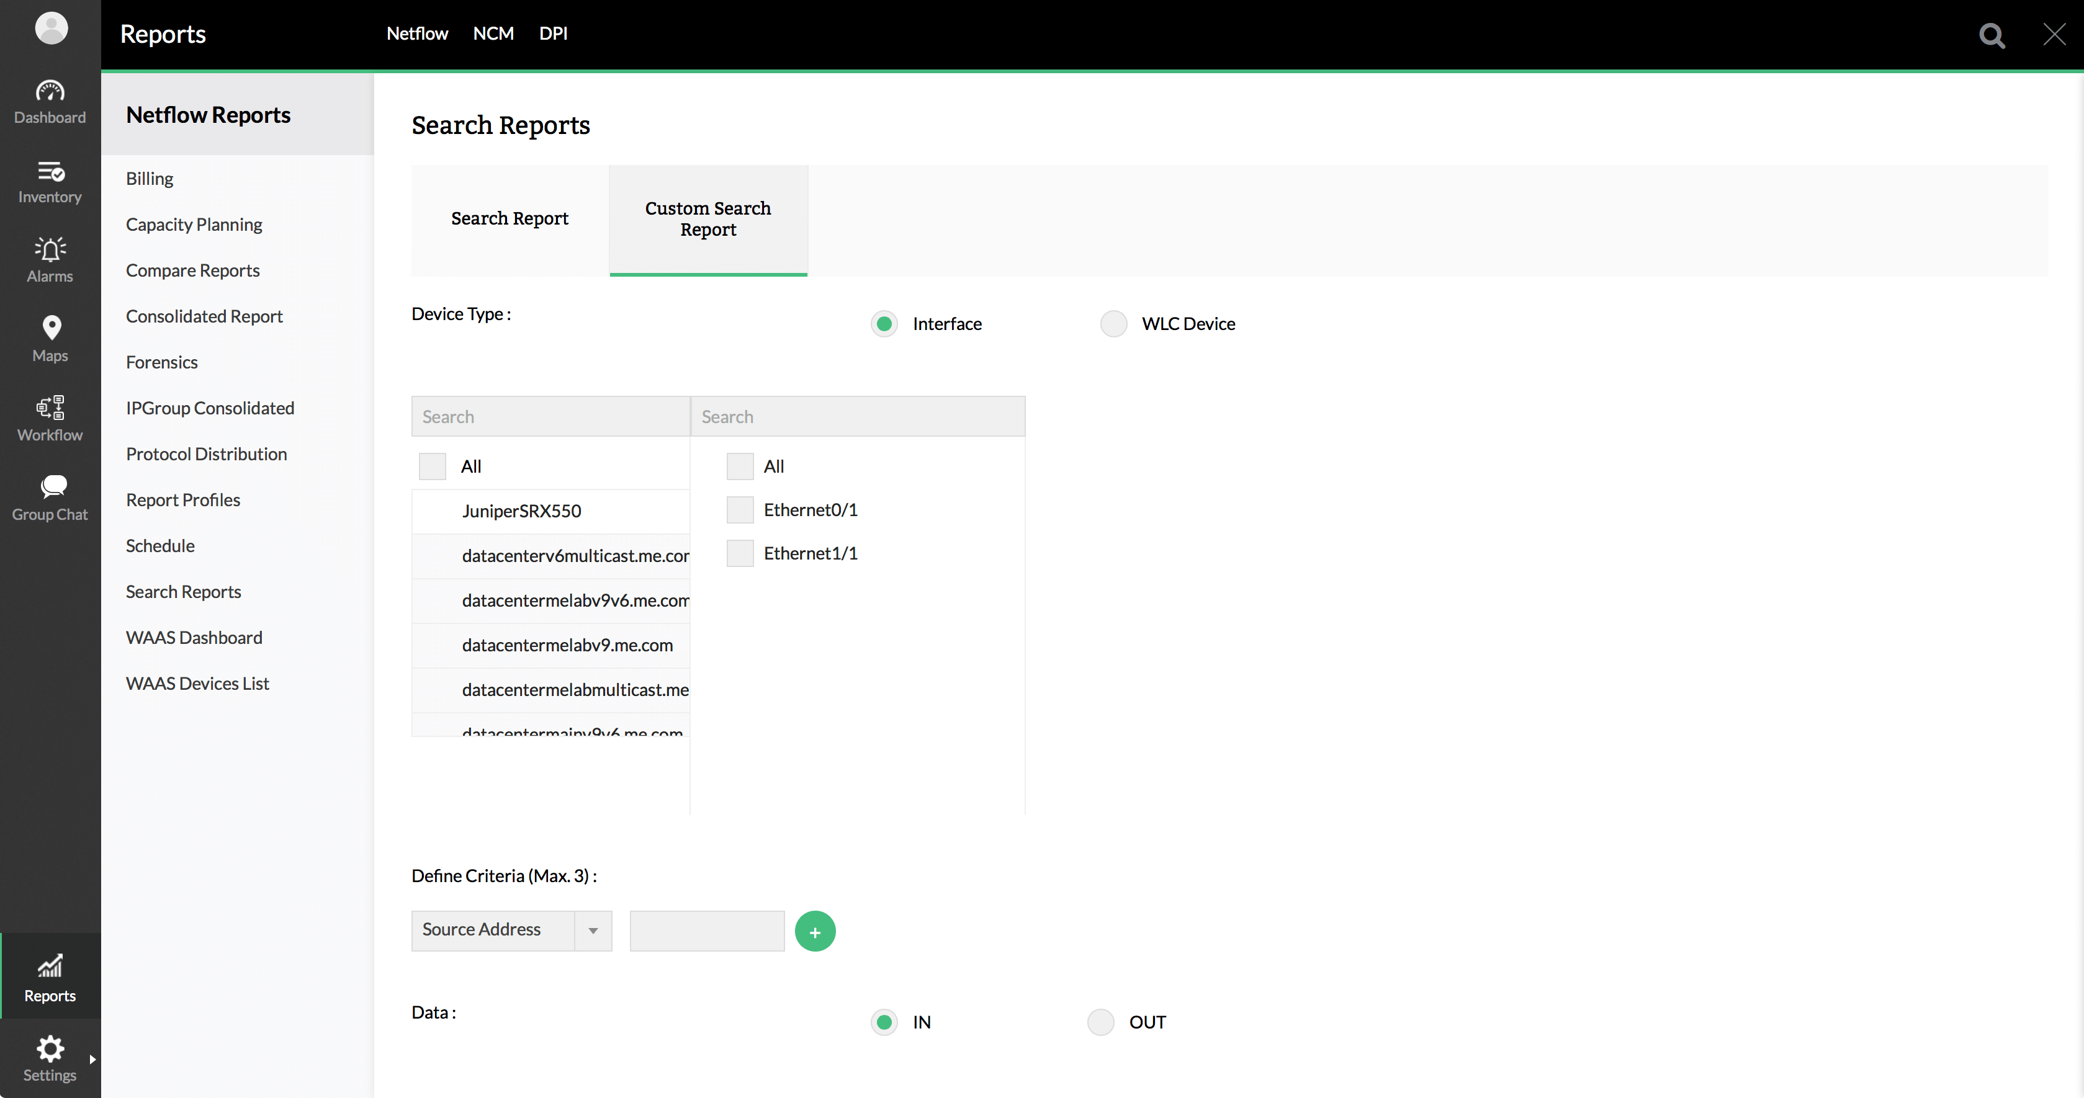Open the Capacity Planning report link
Screen dimensions: 2084x1098
point(194,225)
